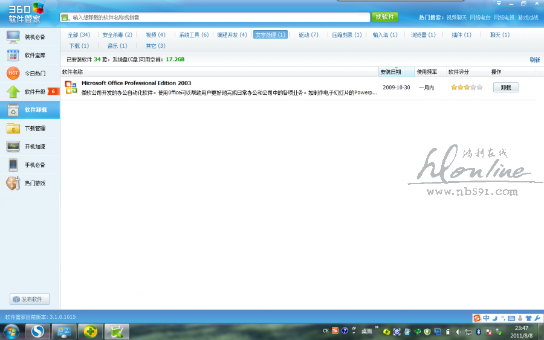Select the 全部 (34) category tab
This screenshot has width=544, height=340.
click(x=79, y=35)
